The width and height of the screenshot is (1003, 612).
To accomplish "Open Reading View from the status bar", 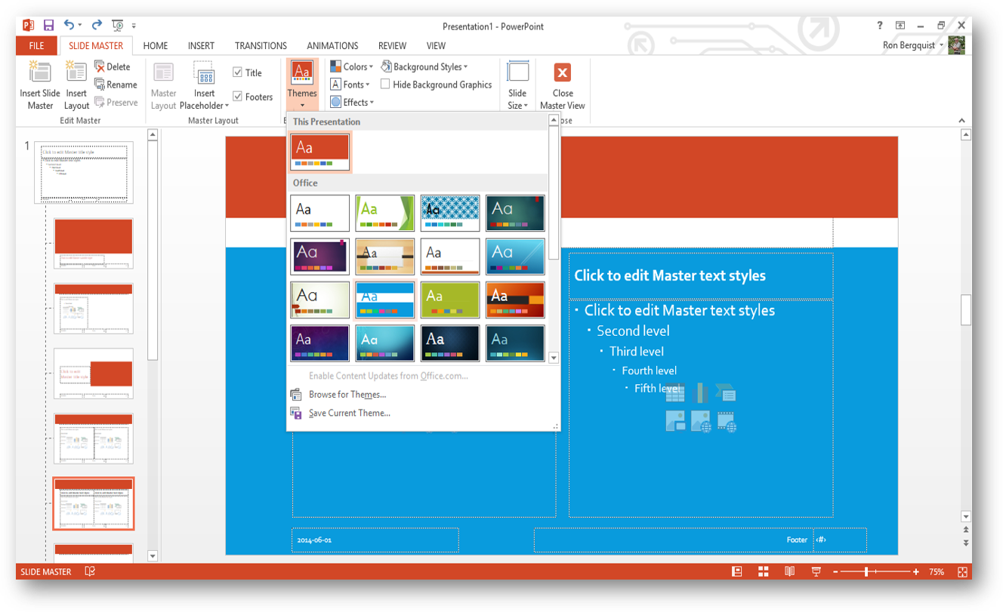I will [x=790, y=572].
